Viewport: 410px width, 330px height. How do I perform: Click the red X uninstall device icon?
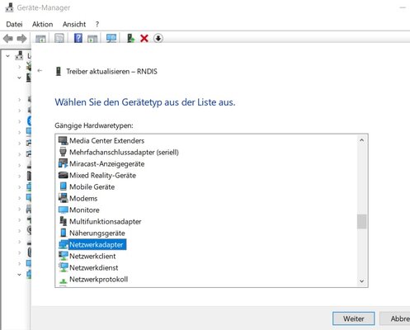coord(144,38)
